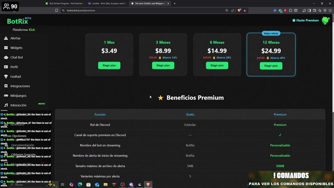Close the BotRix ChatBot tab
Image resolution: width=334 pixels, height=188 pixels.
pyautogui.click(x=168, y=3)
